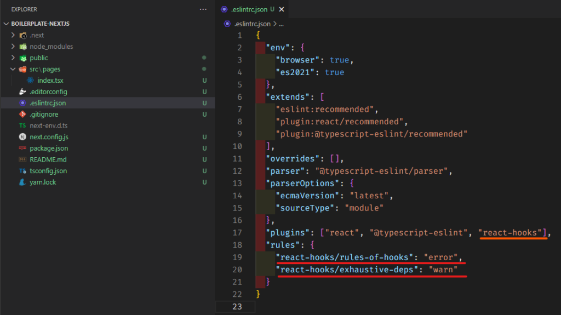
Task: Click the React icon of index.tsx
Action: point(31,81)
